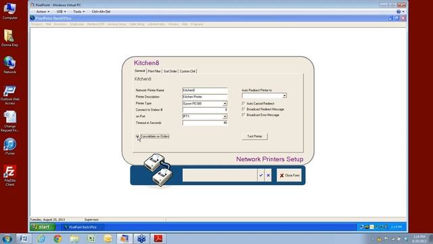Click the Timeout in Seconds field

(x=205, y=123)
